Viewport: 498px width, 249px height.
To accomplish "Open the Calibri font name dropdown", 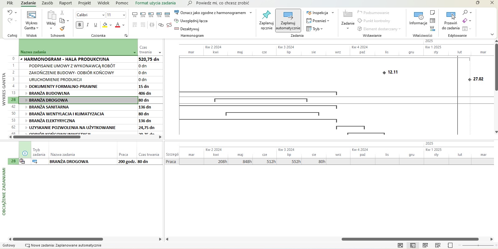I will tap(103, 15).
